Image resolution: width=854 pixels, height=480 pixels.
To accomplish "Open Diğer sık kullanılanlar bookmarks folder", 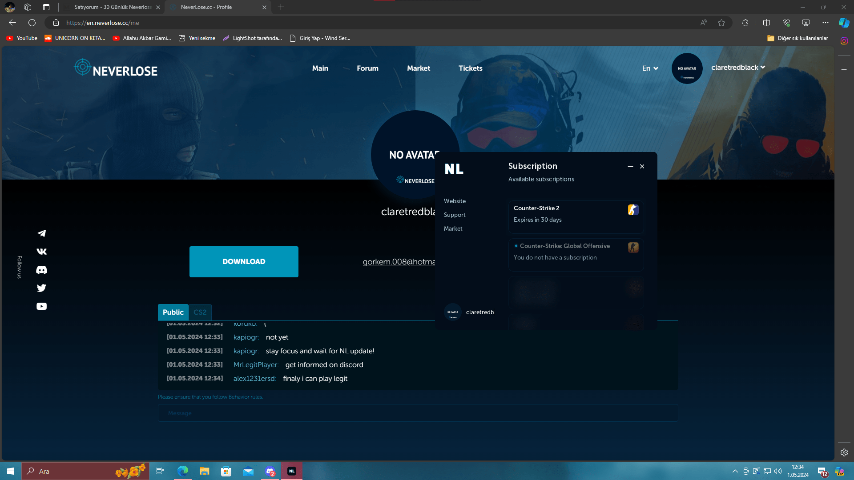I will 798,38.
